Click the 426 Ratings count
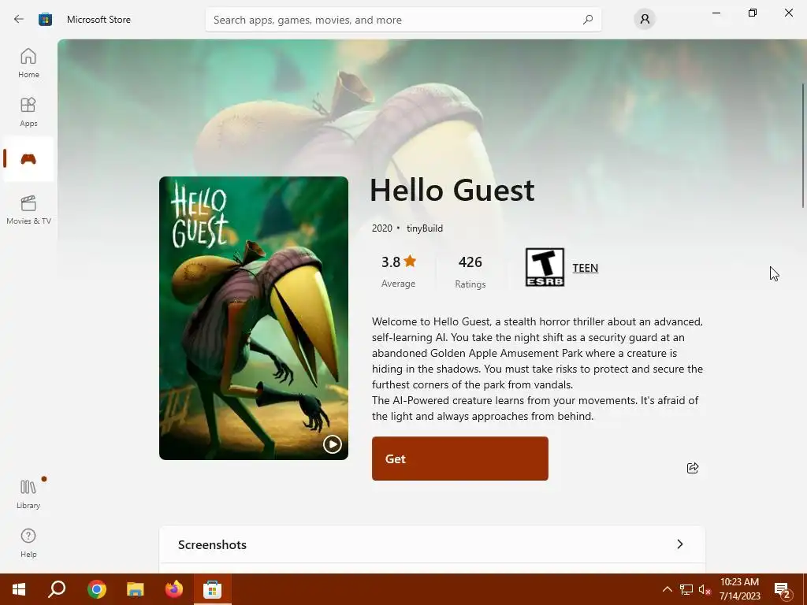The image size is (807, 605). click(470, 271)
